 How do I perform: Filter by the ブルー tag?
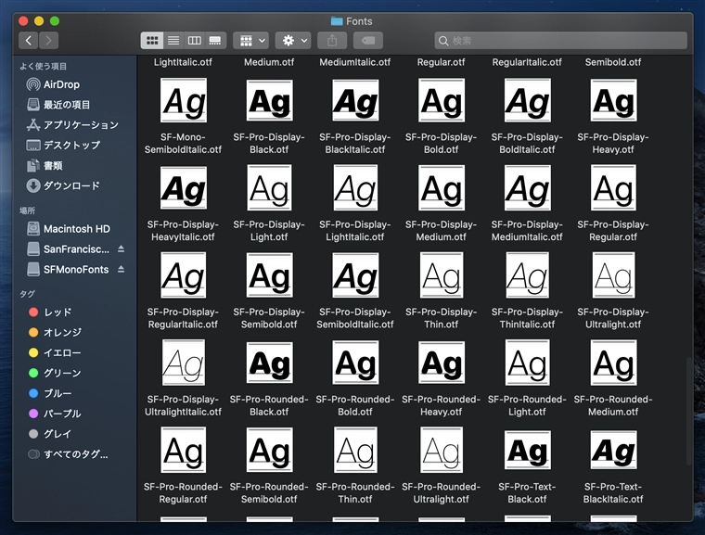[50, 393]
